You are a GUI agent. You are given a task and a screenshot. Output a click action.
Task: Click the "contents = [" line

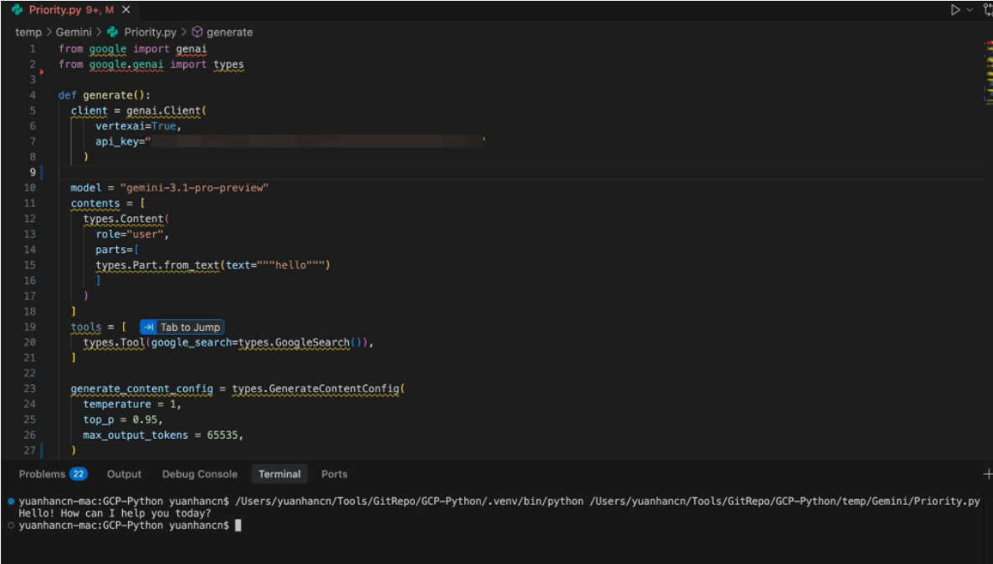[x=108, y=203]
